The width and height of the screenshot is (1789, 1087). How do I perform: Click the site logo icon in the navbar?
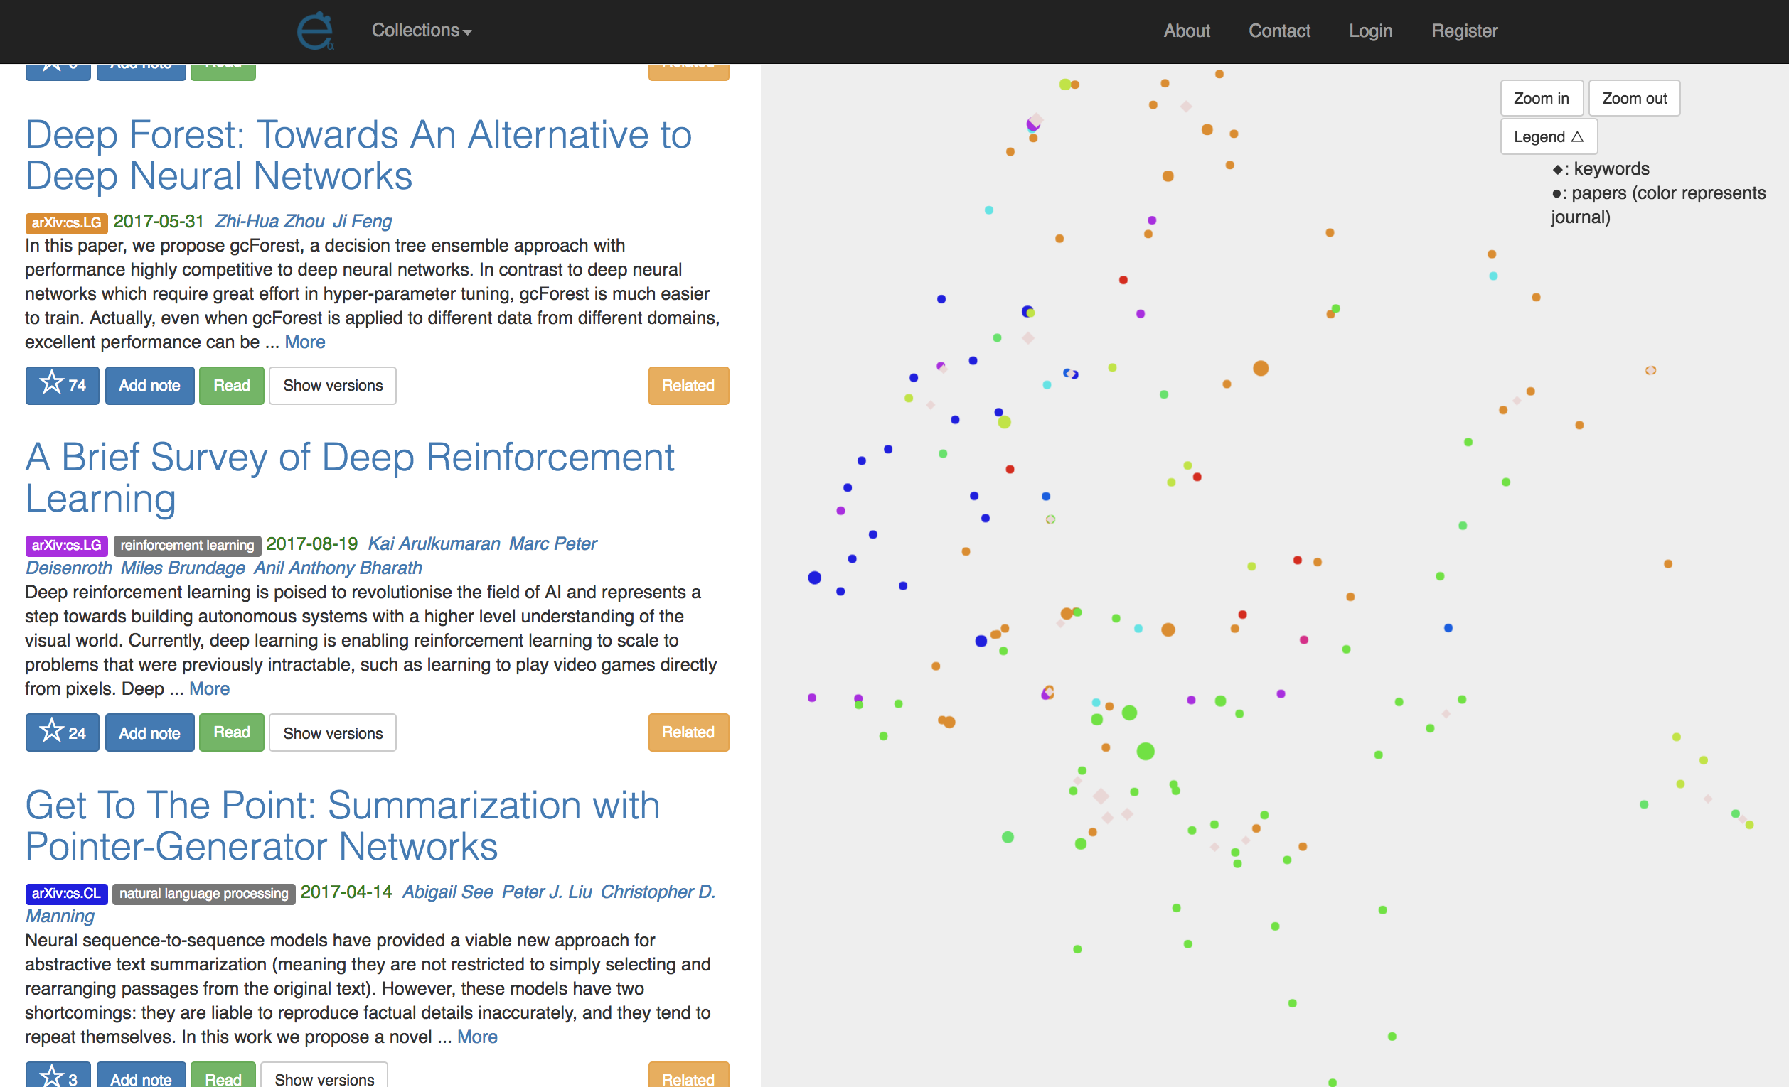pyautogui.click(x=314, y=31)
